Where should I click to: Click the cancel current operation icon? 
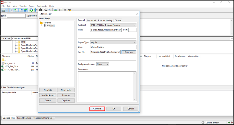click(40, 10)
